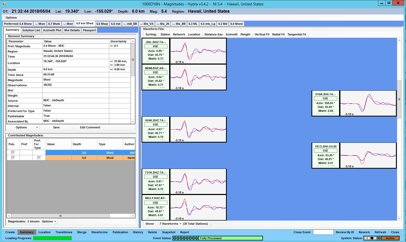This screenshot has height=242, width=406.
Task: Click scroll-up arrow of Moment Summary table
Action: 133,41
